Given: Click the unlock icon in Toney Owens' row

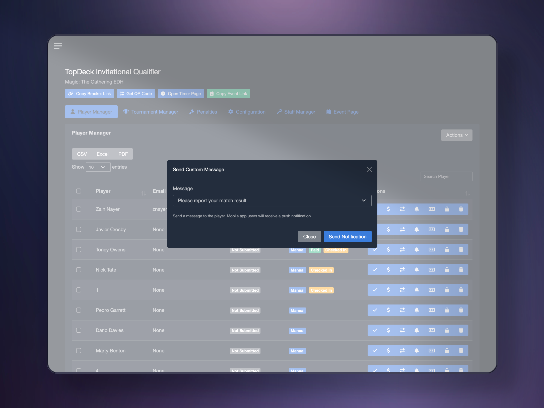Looking at the screenshot, I should [447, 250].
